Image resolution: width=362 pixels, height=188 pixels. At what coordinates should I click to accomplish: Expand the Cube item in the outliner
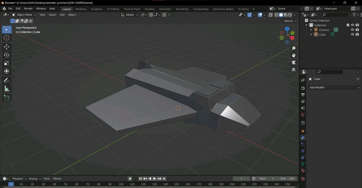tap(311, 35)
